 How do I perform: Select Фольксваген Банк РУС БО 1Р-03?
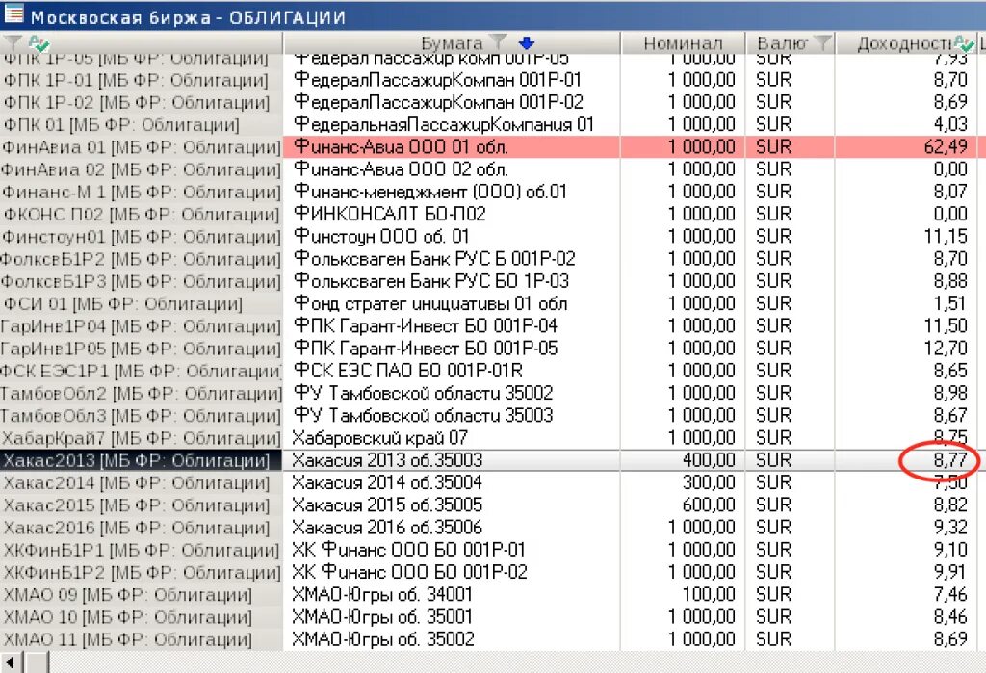pos(452,281)
